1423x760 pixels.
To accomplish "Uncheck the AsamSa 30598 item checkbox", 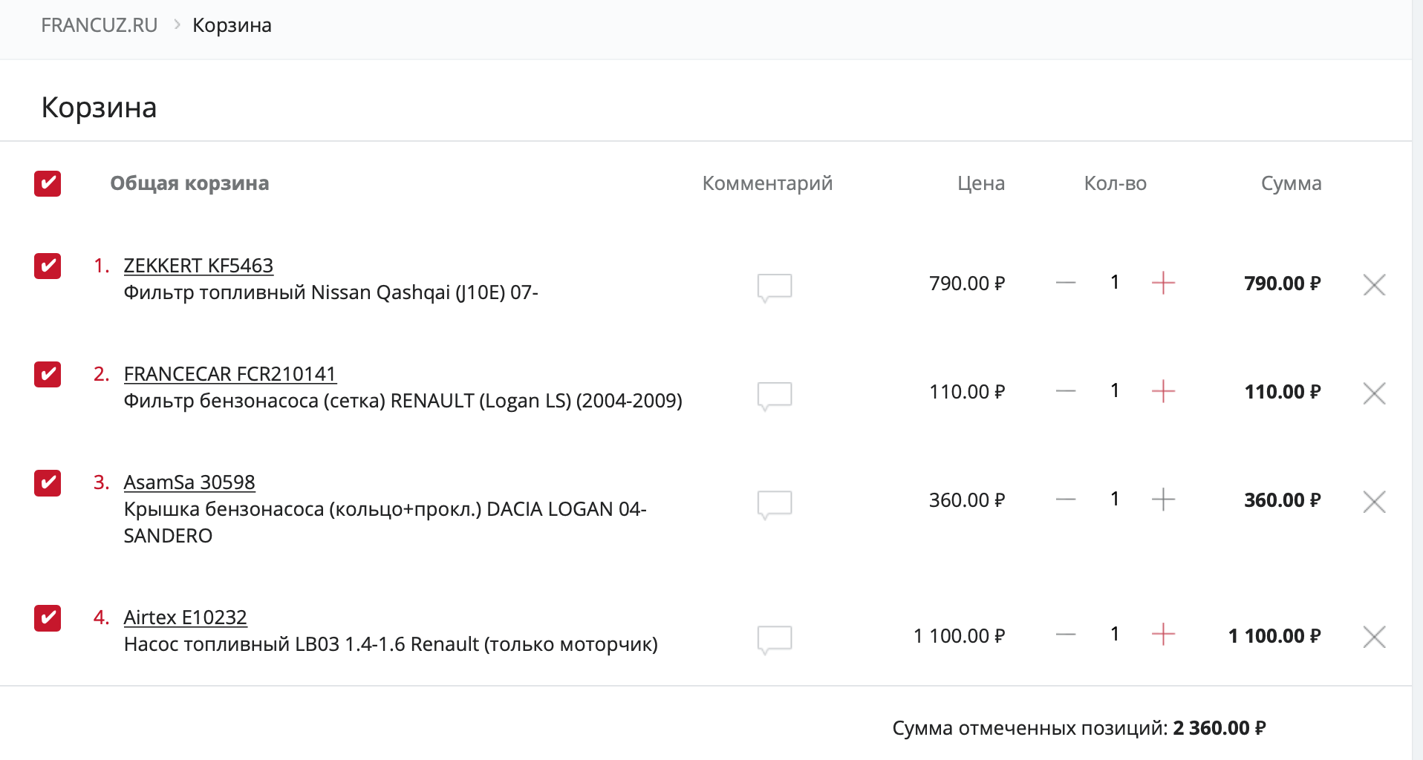I will [48, 482].
